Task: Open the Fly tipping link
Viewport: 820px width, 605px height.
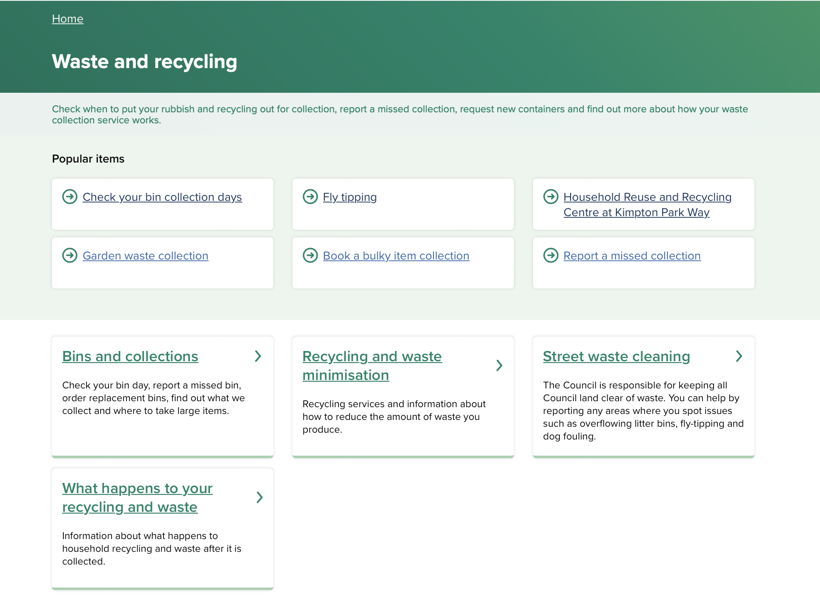Action: 350,197
